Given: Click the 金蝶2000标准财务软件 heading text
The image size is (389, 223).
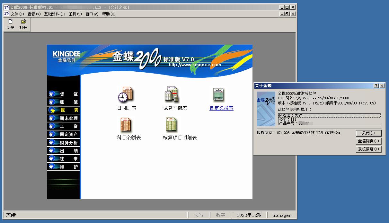Looking at the screenshot, I should pyautogui.click(x=297, y=94).
